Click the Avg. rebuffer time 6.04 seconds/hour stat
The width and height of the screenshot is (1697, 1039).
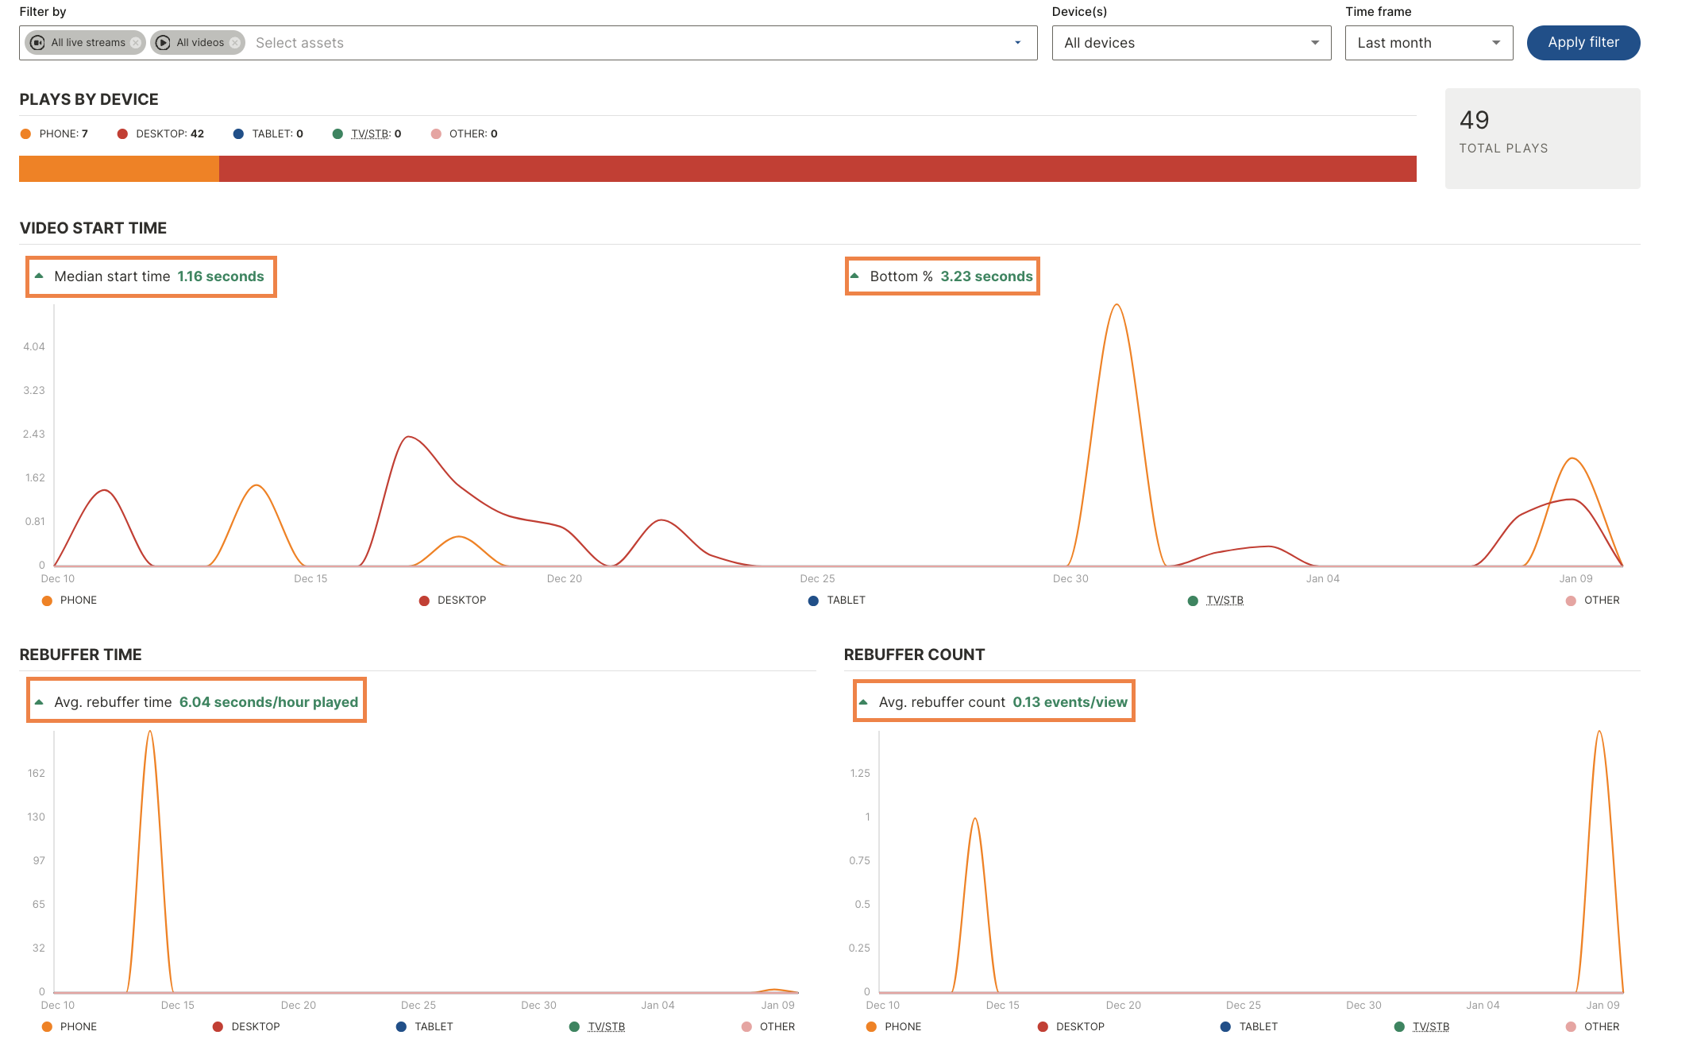pyautogui.click(x=196, y=701)
